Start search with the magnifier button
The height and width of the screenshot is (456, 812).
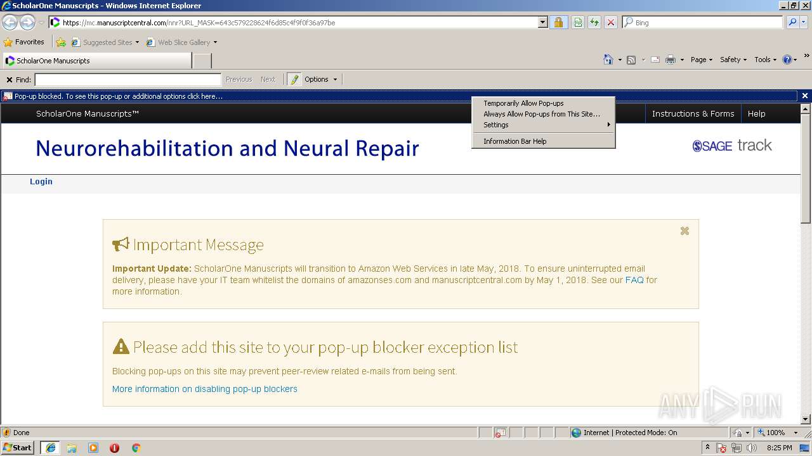pyautogui.click(x=792, y=23)
